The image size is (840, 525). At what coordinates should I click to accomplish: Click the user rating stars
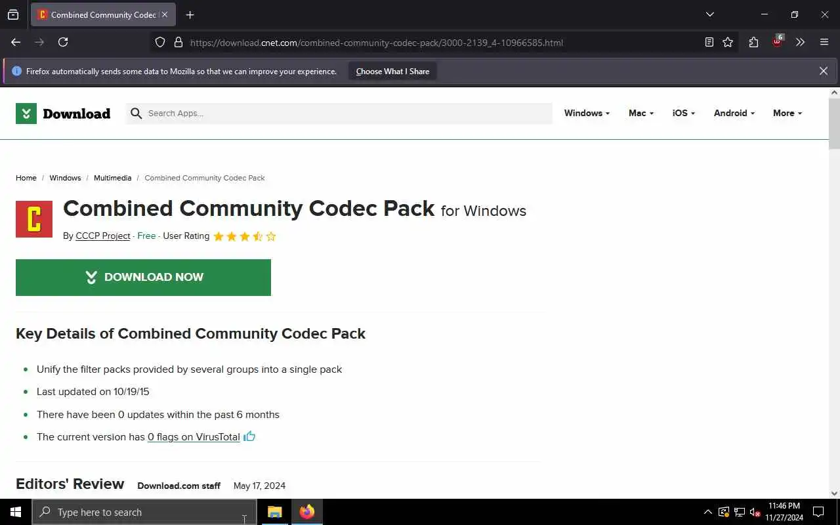pyautogui.click(x=245, y=236)
